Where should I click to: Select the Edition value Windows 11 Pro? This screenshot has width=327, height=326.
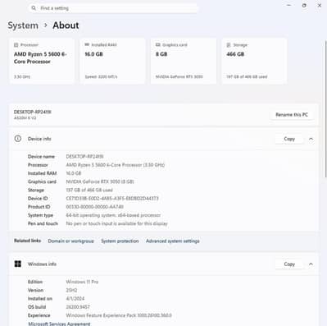(82, 282)
